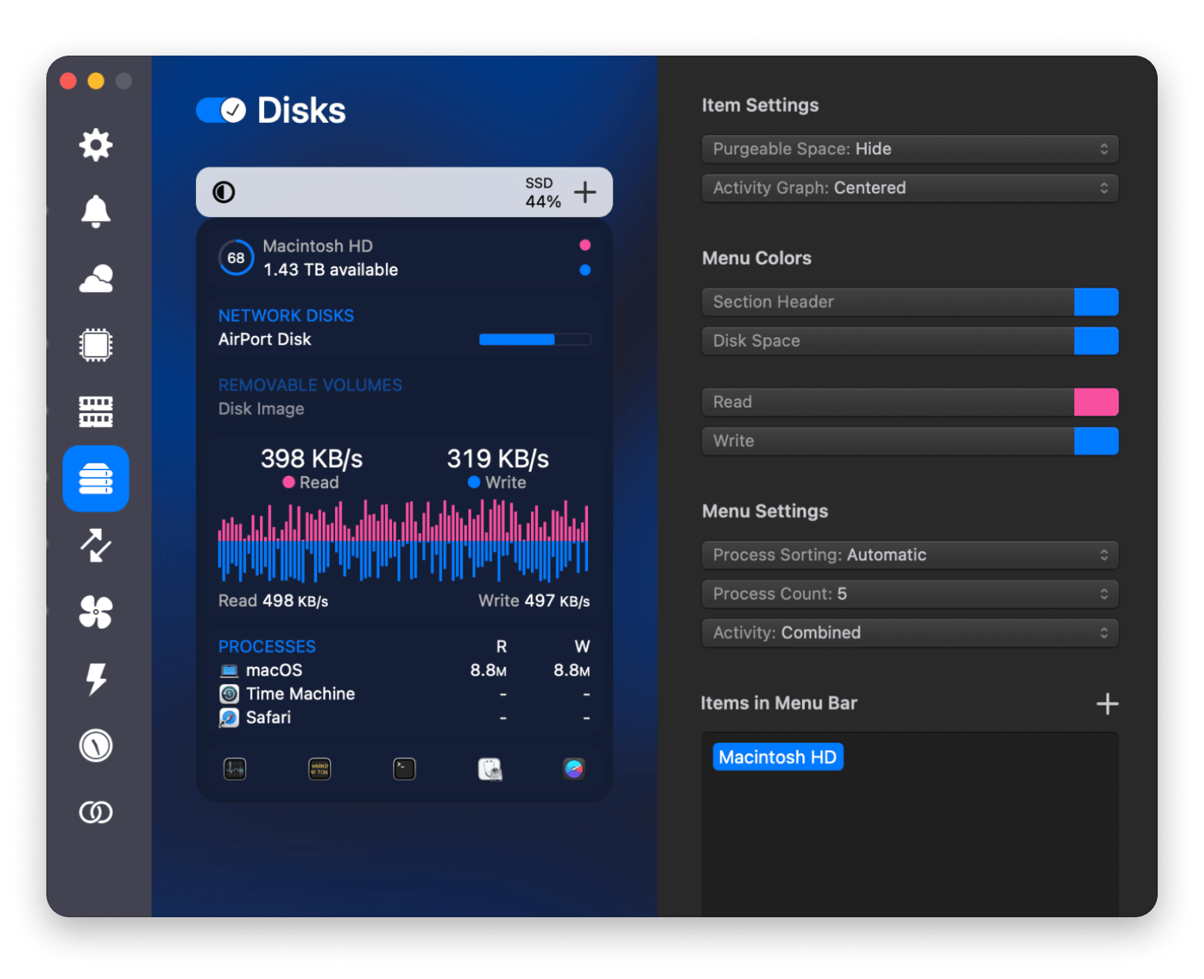This screenshot has width=1204, height=979.
Task: Open General settings via the gear icon
Action: coord(96,145)
